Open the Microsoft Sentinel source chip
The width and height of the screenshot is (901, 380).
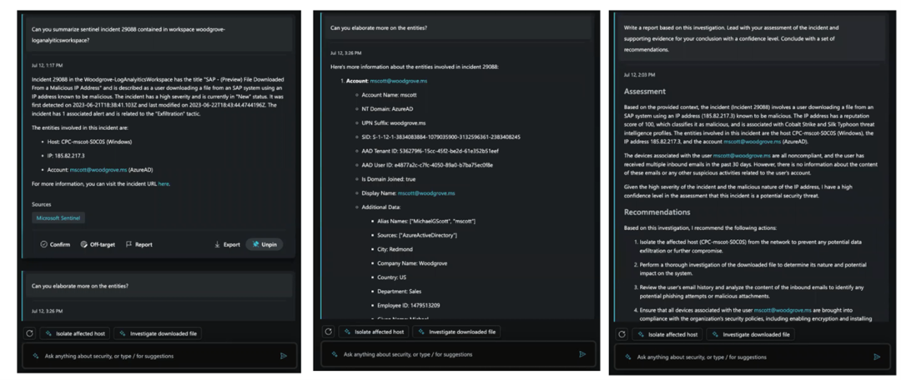(x=58, y=218)
